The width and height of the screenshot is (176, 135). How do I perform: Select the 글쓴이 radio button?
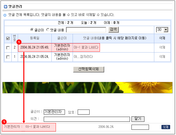click(32, 30)
